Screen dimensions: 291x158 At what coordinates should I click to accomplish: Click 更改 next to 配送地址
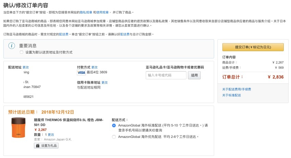point(26,67)
